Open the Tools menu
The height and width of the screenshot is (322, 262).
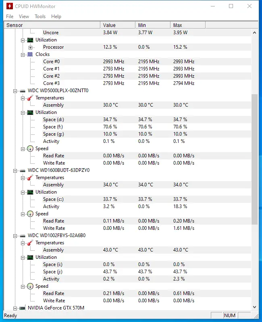tap(40, 17)
